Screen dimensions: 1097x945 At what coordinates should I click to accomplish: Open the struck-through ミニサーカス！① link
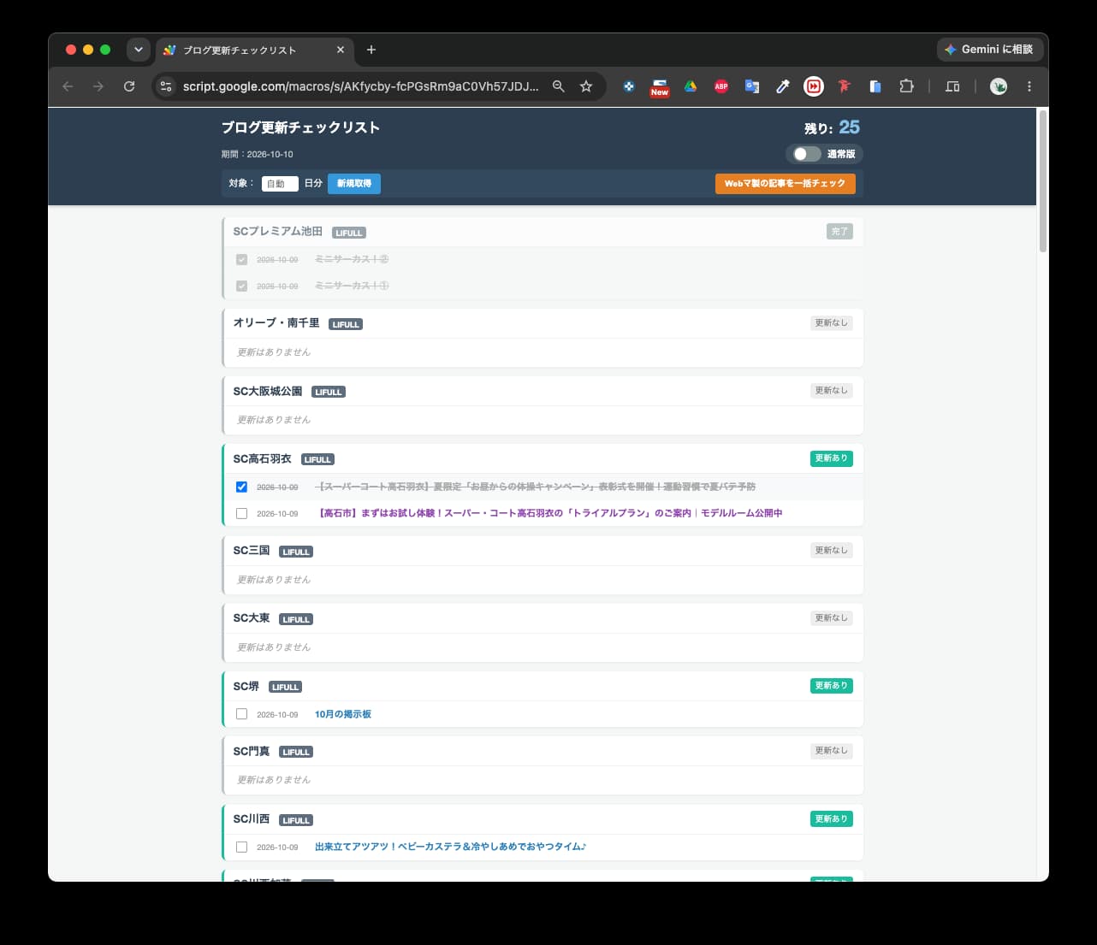click(352, 286)
